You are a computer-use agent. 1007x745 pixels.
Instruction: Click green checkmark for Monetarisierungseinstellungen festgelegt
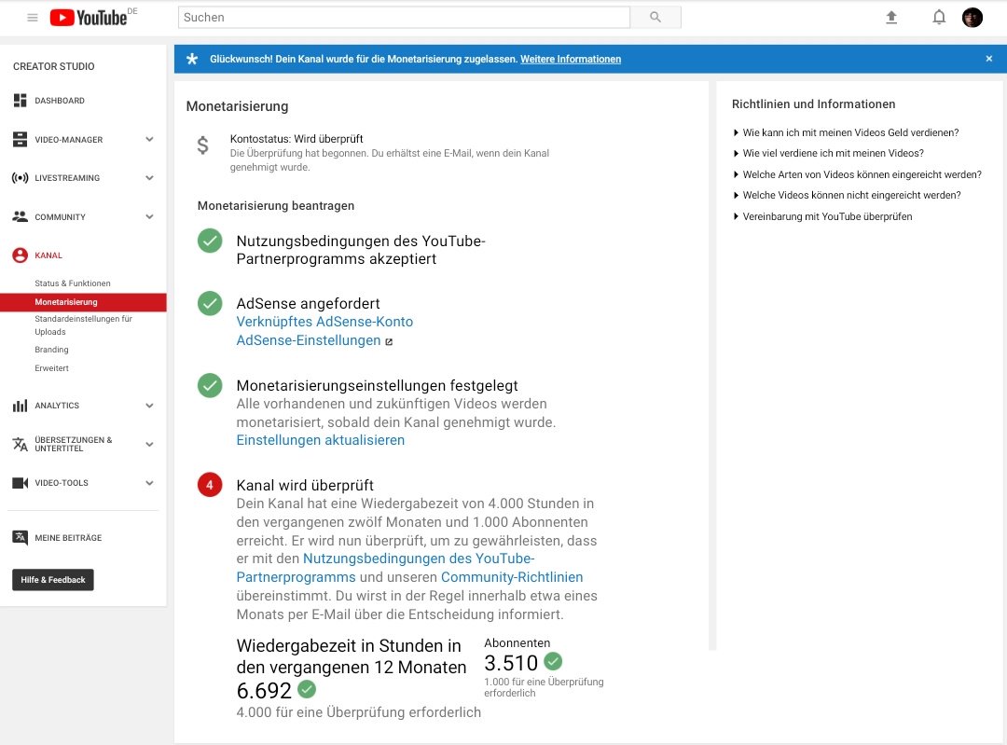tap(210, 385)
